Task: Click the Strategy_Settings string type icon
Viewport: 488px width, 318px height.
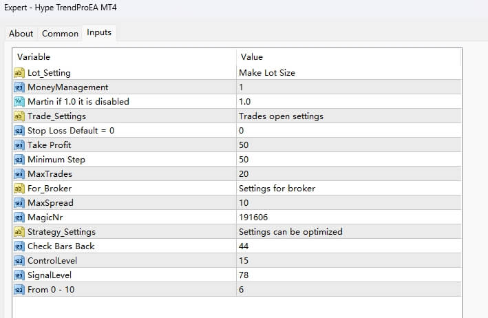Action: [x=19, y=231]
